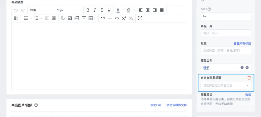Delete the 自定义商品类型 block with trash icon
This screenshot has height=117, width=261.
tap(249, 78)
